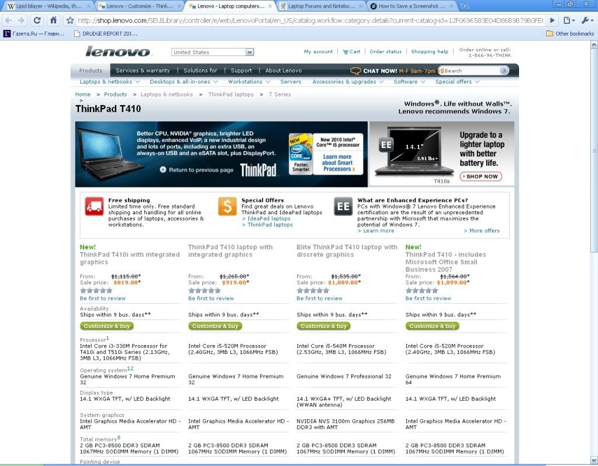This screenshot has width=598, height=466.
Task: Go to browser Home page
Action: (x=53, y=20)
